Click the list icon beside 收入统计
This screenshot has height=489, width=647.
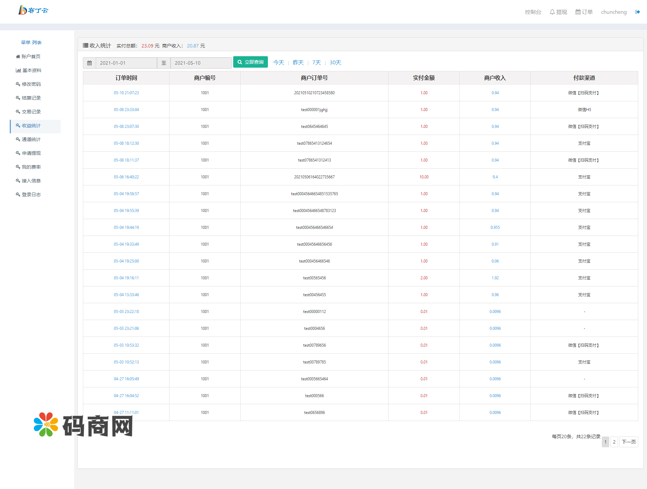pos(86,45)
